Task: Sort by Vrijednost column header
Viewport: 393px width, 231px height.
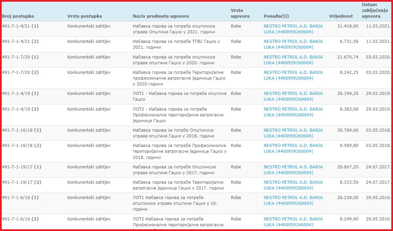Action: [341, 16]
